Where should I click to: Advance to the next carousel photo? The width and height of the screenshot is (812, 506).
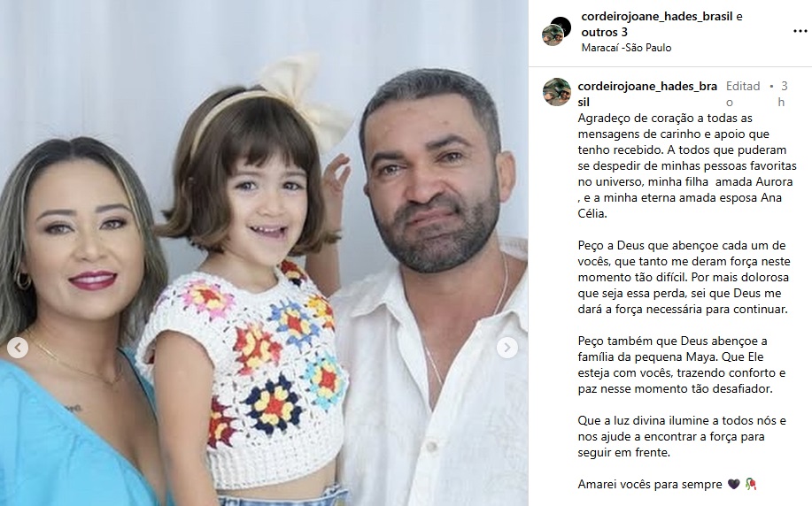[507, 348]
